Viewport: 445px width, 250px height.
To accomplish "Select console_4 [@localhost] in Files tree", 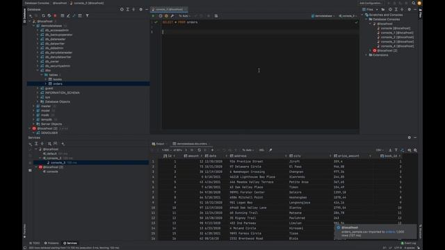I will click(397, 47).
